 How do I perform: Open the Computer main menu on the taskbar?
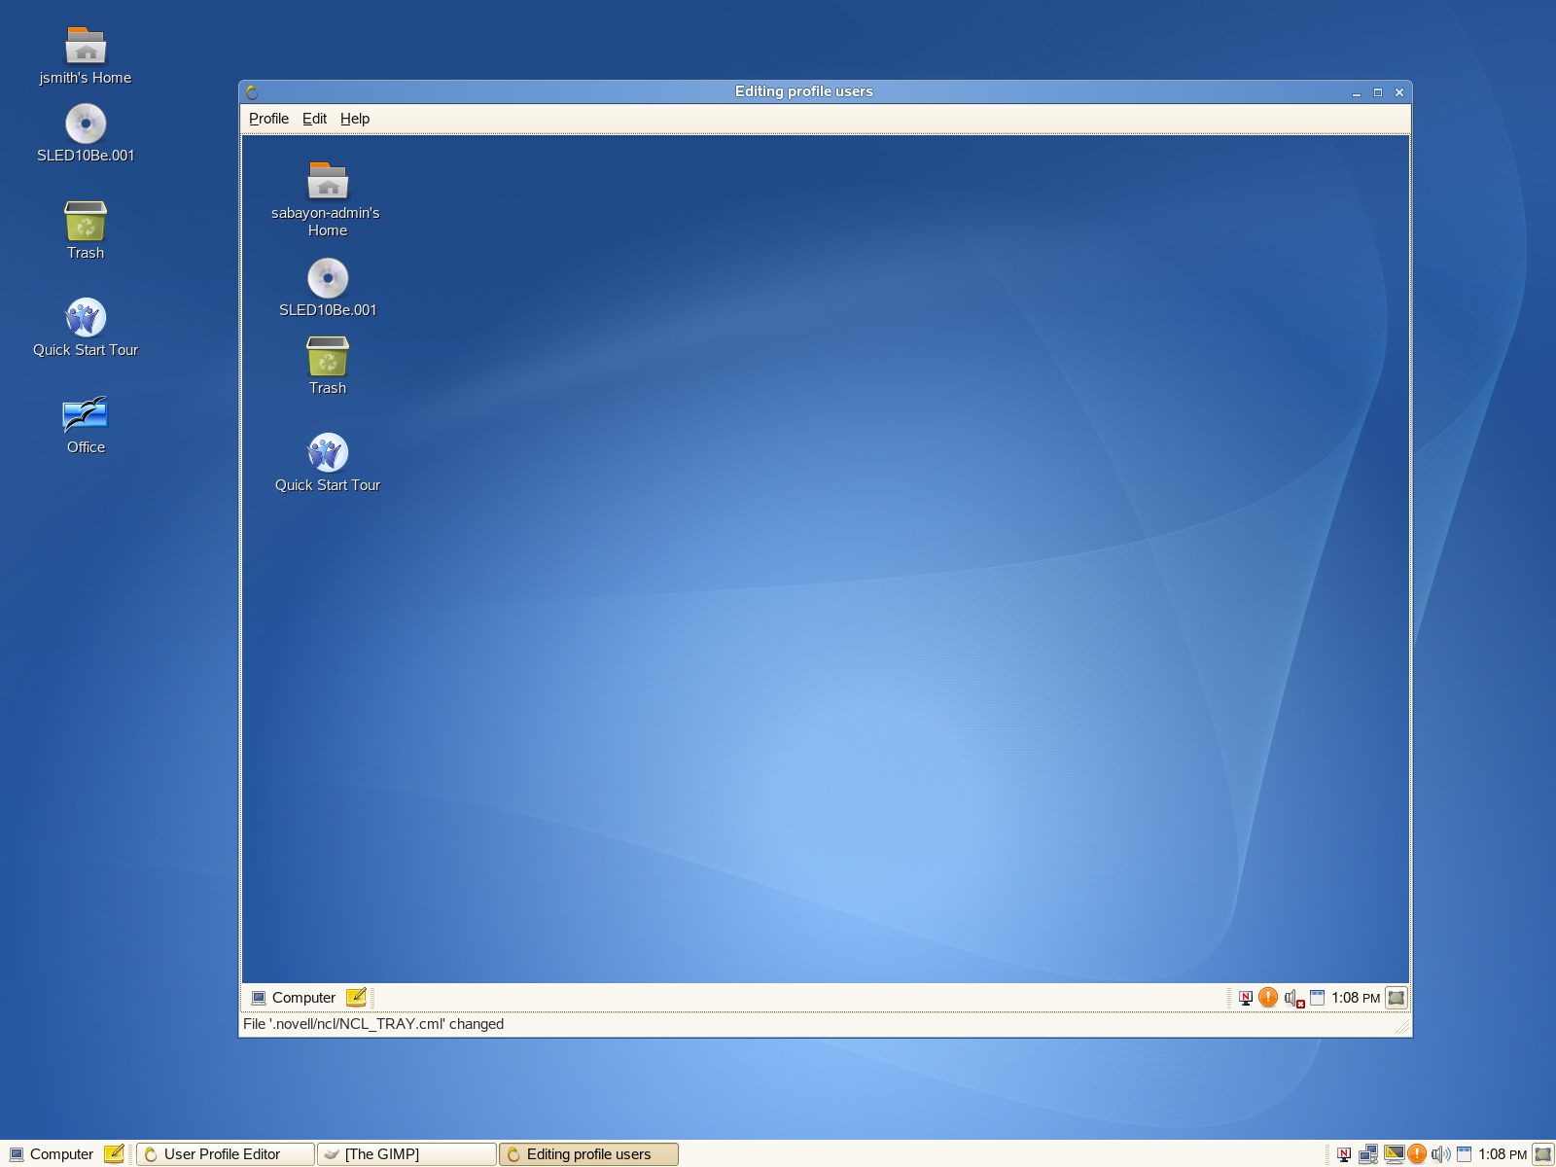point(52,1154)
